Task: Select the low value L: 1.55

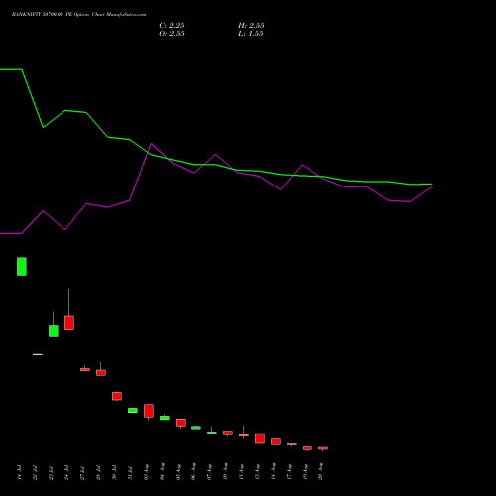Action: point(251,34)
